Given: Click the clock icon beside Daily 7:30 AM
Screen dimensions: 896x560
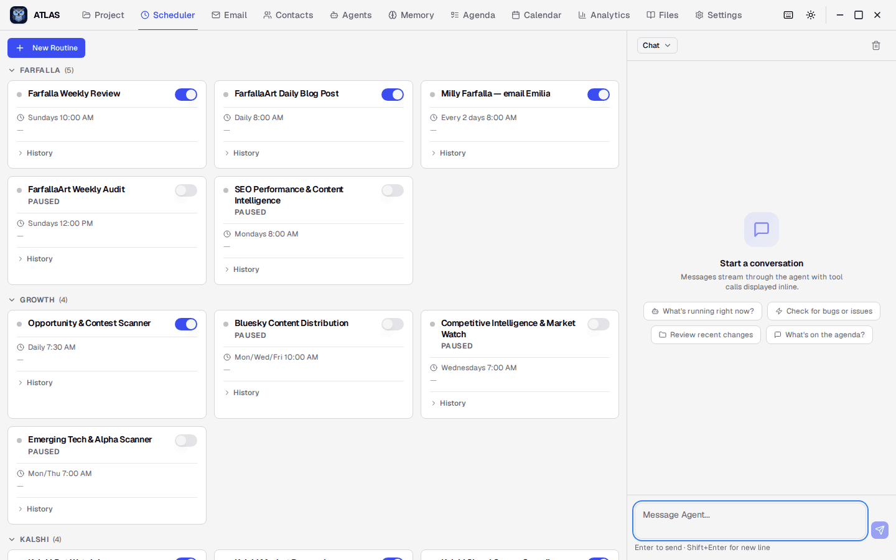Looking at the screenshot, I should coord(21,347).
